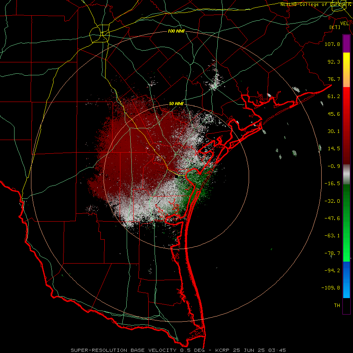Viewport: 353px width, 353px height.
Task: Click the 100 NMI range ring label
Action: click(x=176, y=31)
